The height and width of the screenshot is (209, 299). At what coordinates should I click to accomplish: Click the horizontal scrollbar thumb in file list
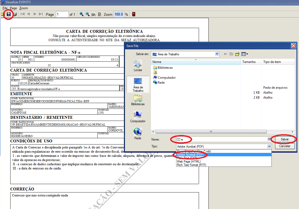click(x=211, y=132)
